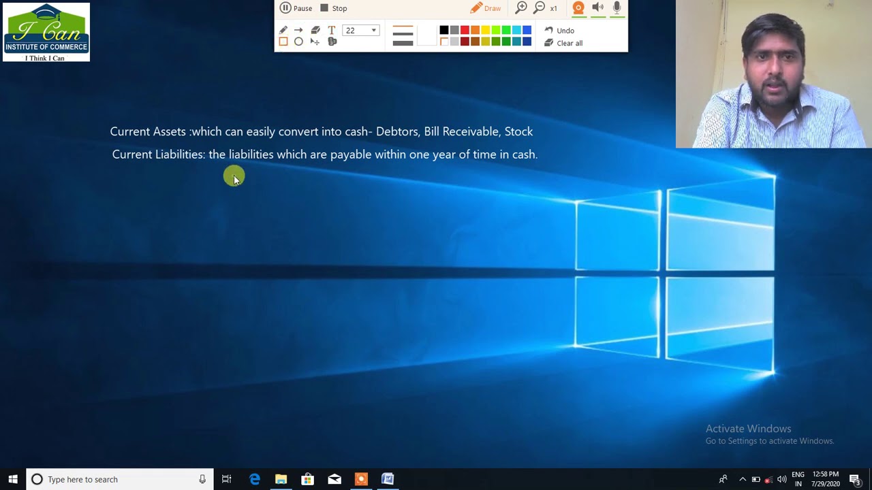Activate voice search microphone in taskbar

point(202,479)
